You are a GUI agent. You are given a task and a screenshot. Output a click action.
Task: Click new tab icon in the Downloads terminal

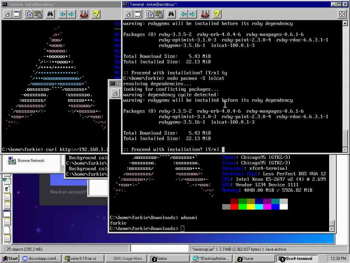[116, 93]
